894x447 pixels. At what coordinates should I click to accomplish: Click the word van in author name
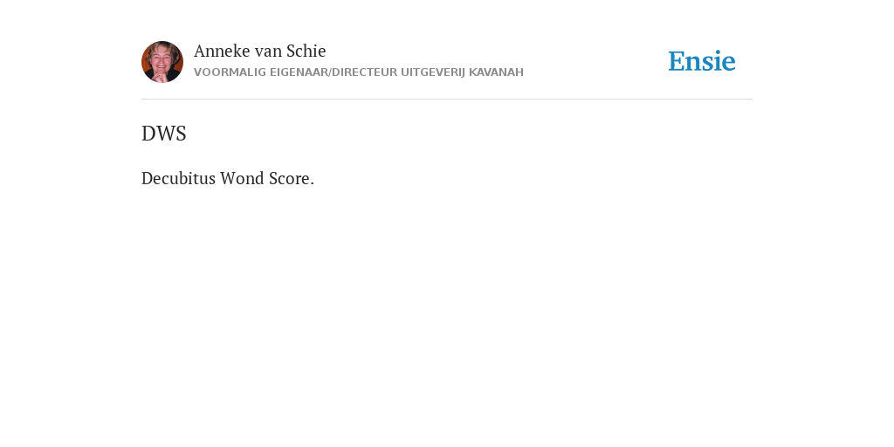pyautogui.click(x=269, y=52)
